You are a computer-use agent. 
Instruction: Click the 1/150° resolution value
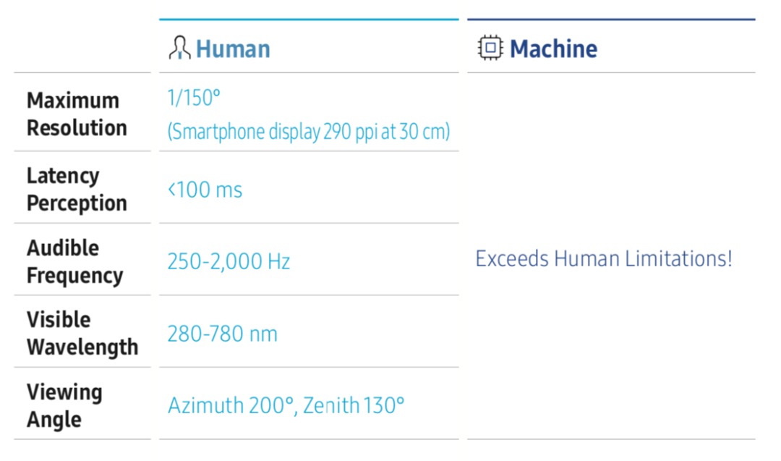click(194, 98)
